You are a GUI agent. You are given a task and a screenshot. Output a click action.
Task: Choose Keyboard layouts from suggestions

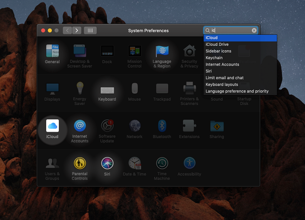pos(222,85)
